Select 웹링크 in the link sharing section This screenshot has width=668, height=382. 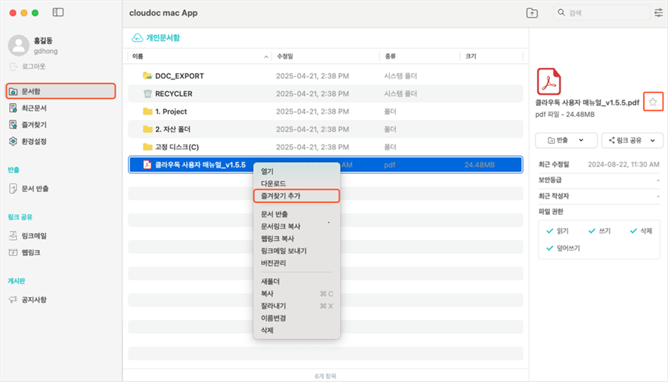click(30, 252)
